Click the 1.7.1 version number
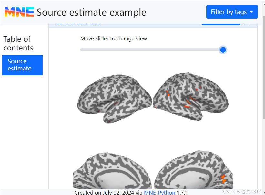Screen dimensions: 265x195 coord(182,193)
